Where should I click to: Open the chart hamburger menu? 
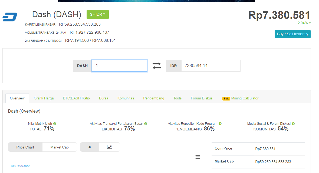pyautogui.click(x=198, y=157)
